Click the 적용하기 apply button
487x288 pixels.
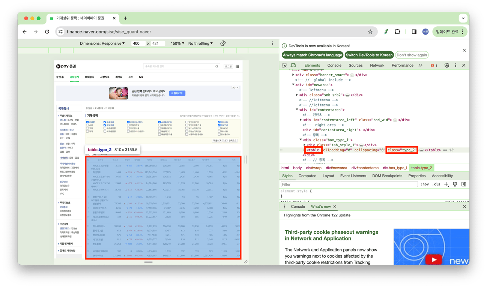click(x=217, y=141)
